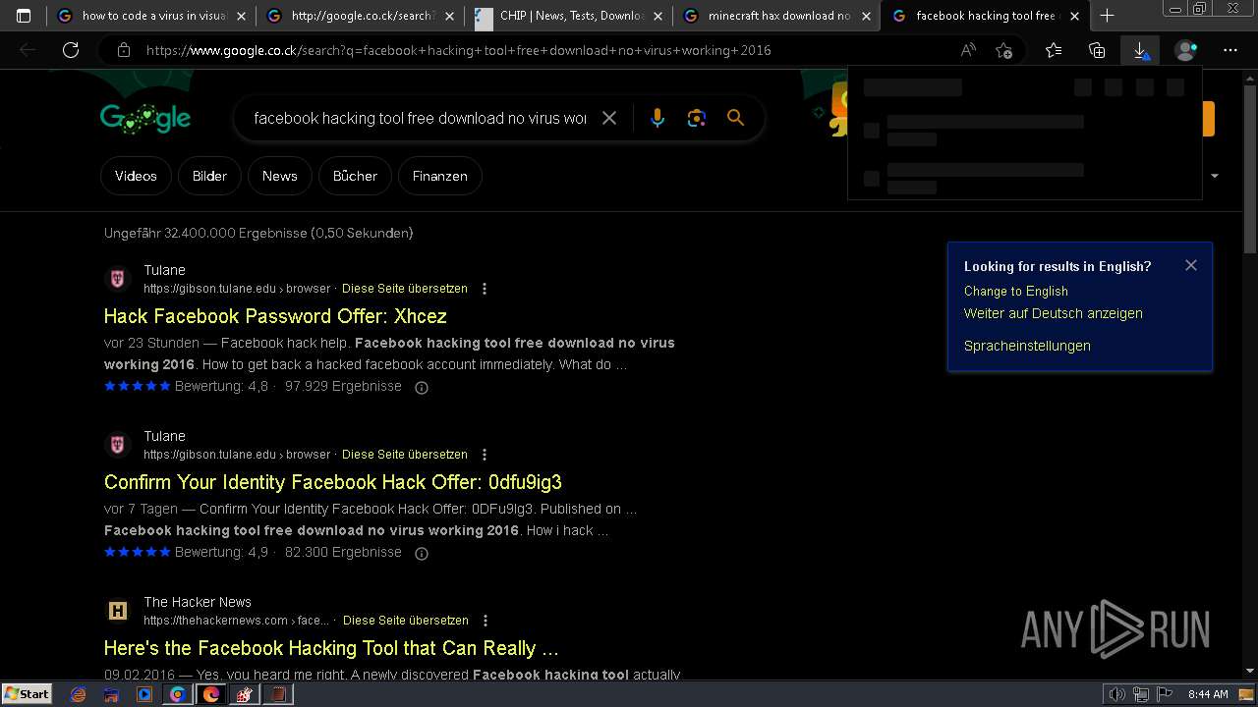Show rating info for 0dfu9ig3 result
This screenshot has height=707, width=1258.
click(x=422, y=553)
